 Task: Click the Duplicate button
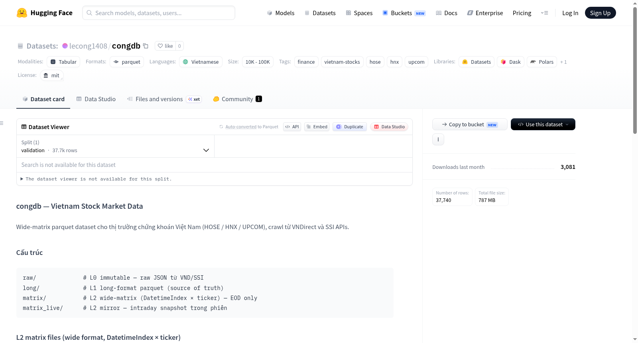tap(350, 127)
